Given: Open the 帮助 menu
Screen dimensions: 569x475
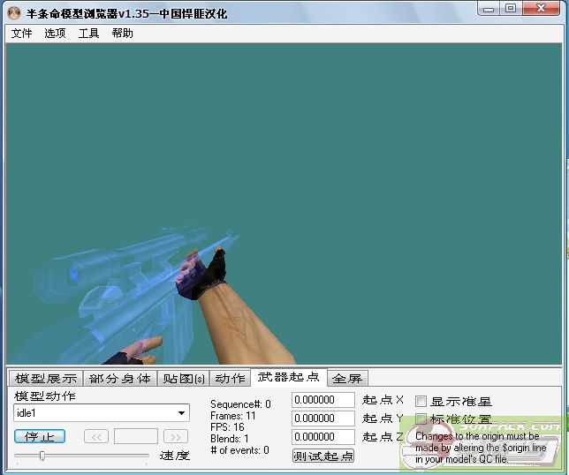Looking at the screenshot, I should tap(122, 34).
